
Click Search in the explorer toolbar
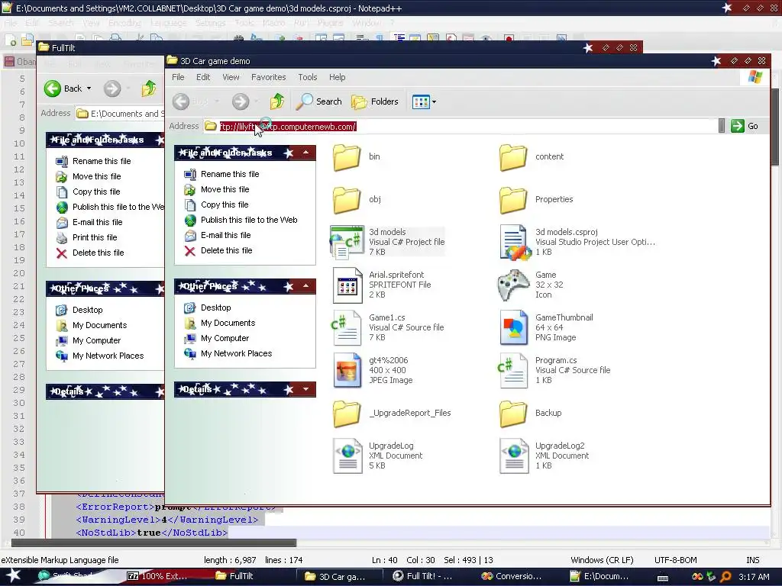pyautogui.click(x=319, y=101)
